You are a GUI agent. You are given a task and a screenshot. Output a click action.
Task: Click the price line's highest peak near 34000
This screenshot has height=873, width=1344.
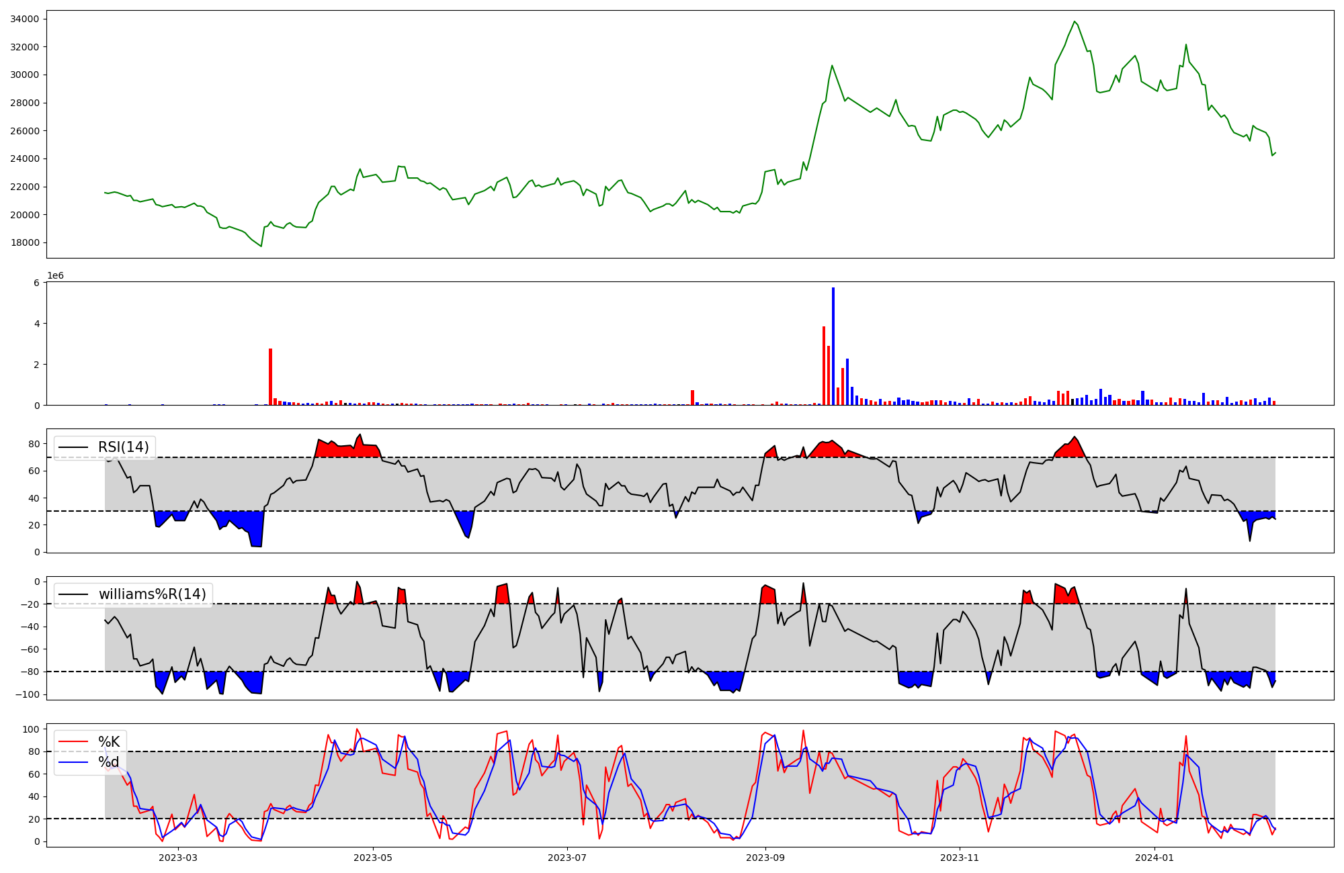click(1075, 21)
